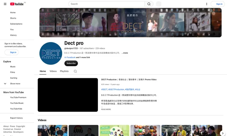Subscribe to Dect pro channel
Viewport: 227px width, 136px height.
click(71, 63)
